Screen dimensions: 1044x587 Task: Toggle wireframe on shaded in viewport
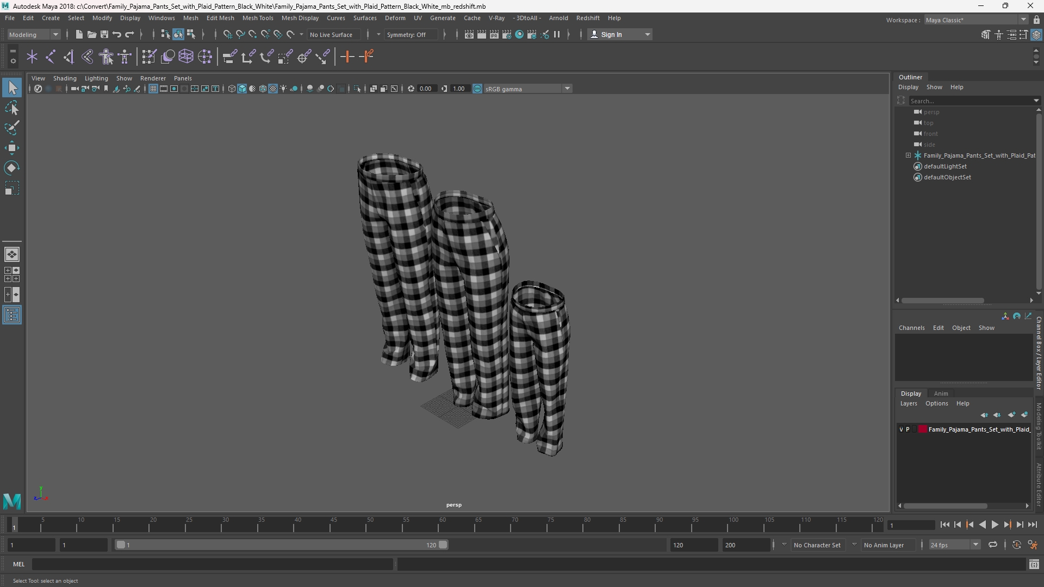pos(263,89)
